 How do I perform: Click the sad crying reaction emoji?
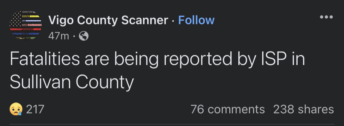point(16,109)
